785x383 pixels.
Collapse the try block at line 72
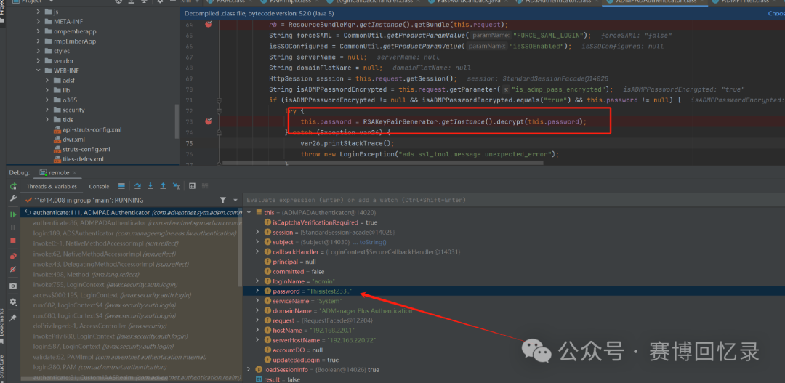[x=219, y=112]
